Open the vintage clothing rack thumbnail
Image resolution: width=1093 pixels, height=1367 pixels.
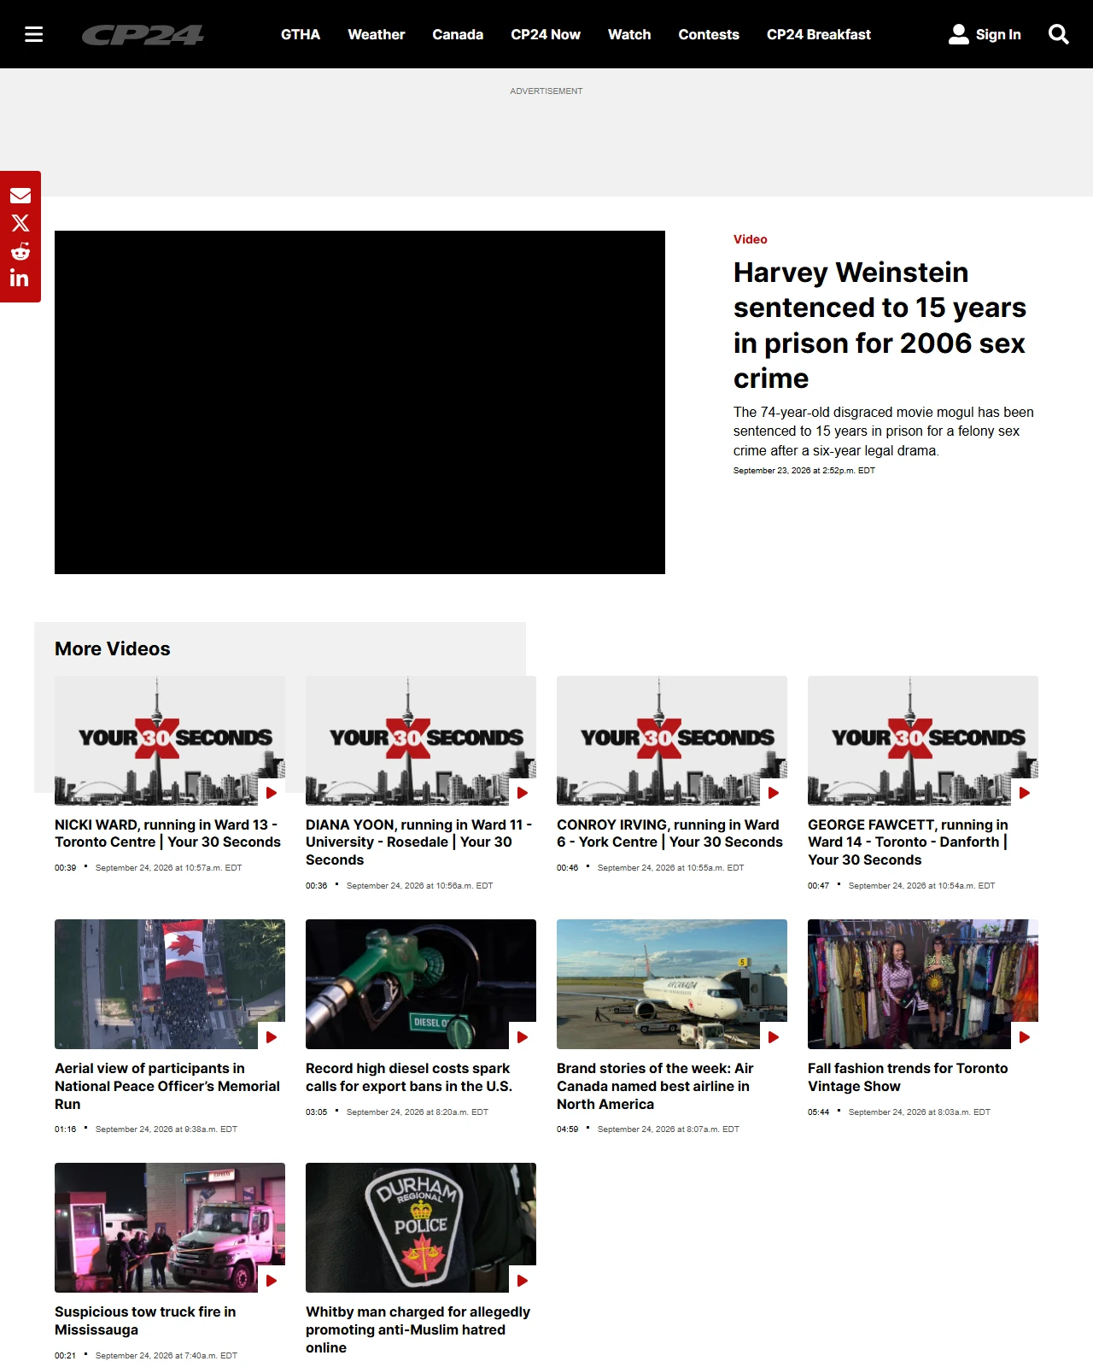click(x=923, y=984)
